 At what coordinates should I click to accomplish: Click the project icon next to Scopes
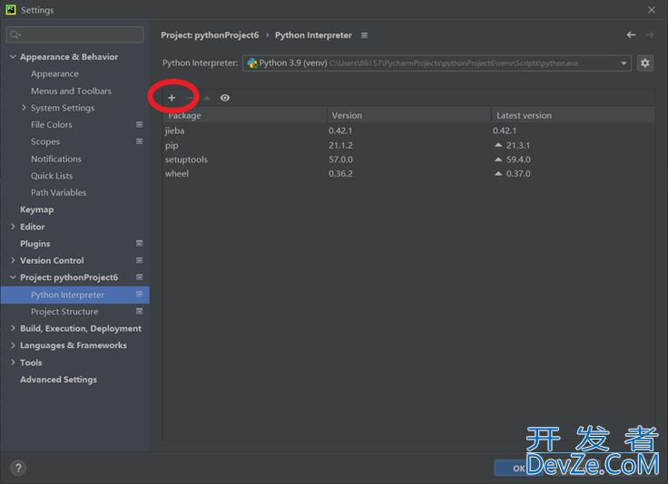[139, 141]
